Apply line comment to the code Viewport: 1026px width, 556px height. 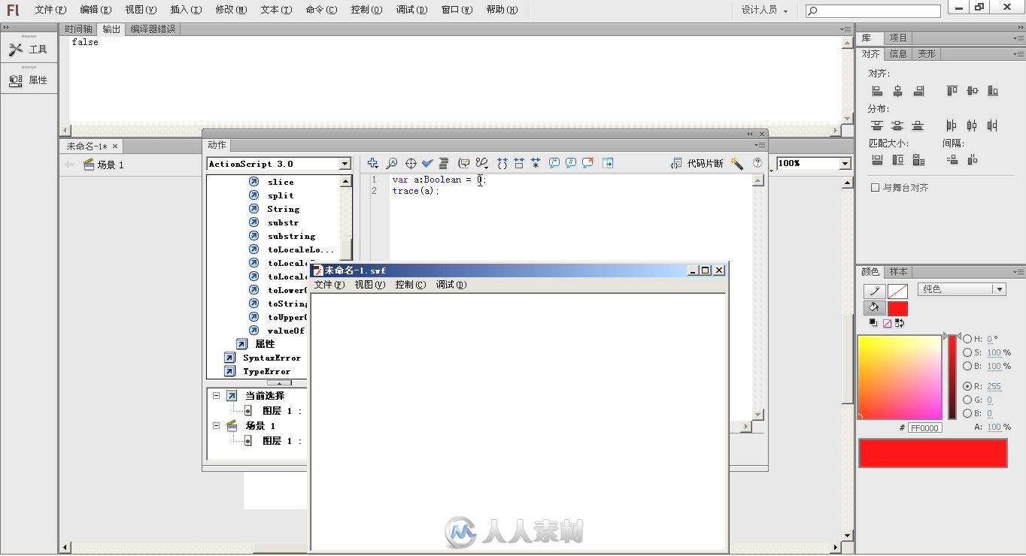click(x=571, y=163)
